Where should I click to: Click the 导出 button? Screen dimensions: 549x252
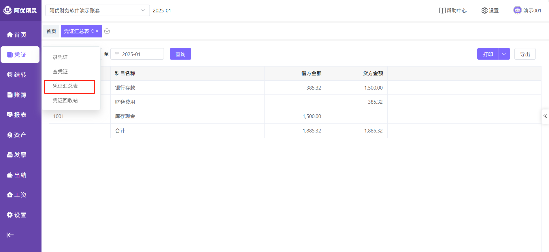(x=525, y=54)
